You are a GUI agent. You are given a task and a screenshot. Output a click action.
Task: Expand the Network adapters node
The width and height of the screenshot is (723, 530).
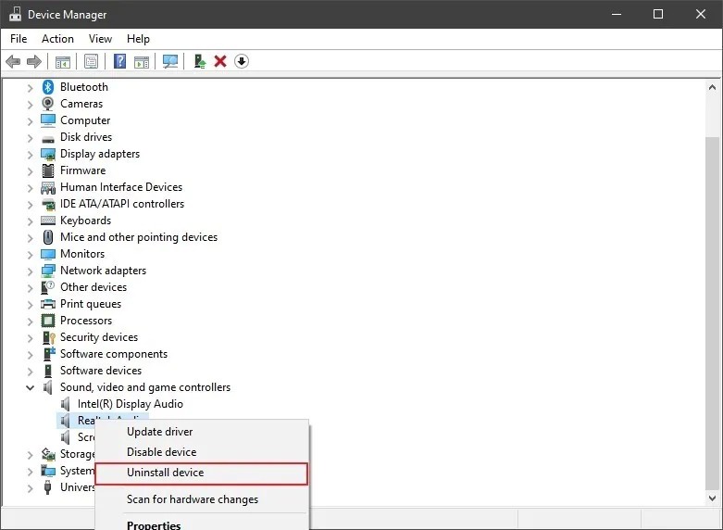[x=30, y=271]
